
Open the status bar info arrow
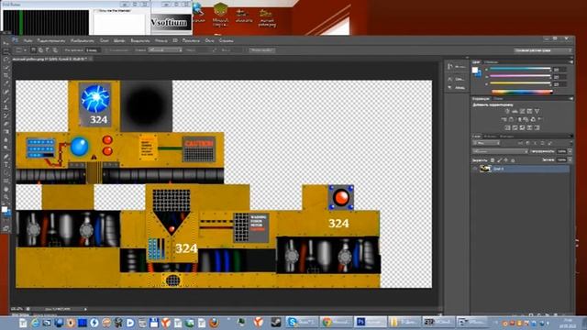coord(85,309)
